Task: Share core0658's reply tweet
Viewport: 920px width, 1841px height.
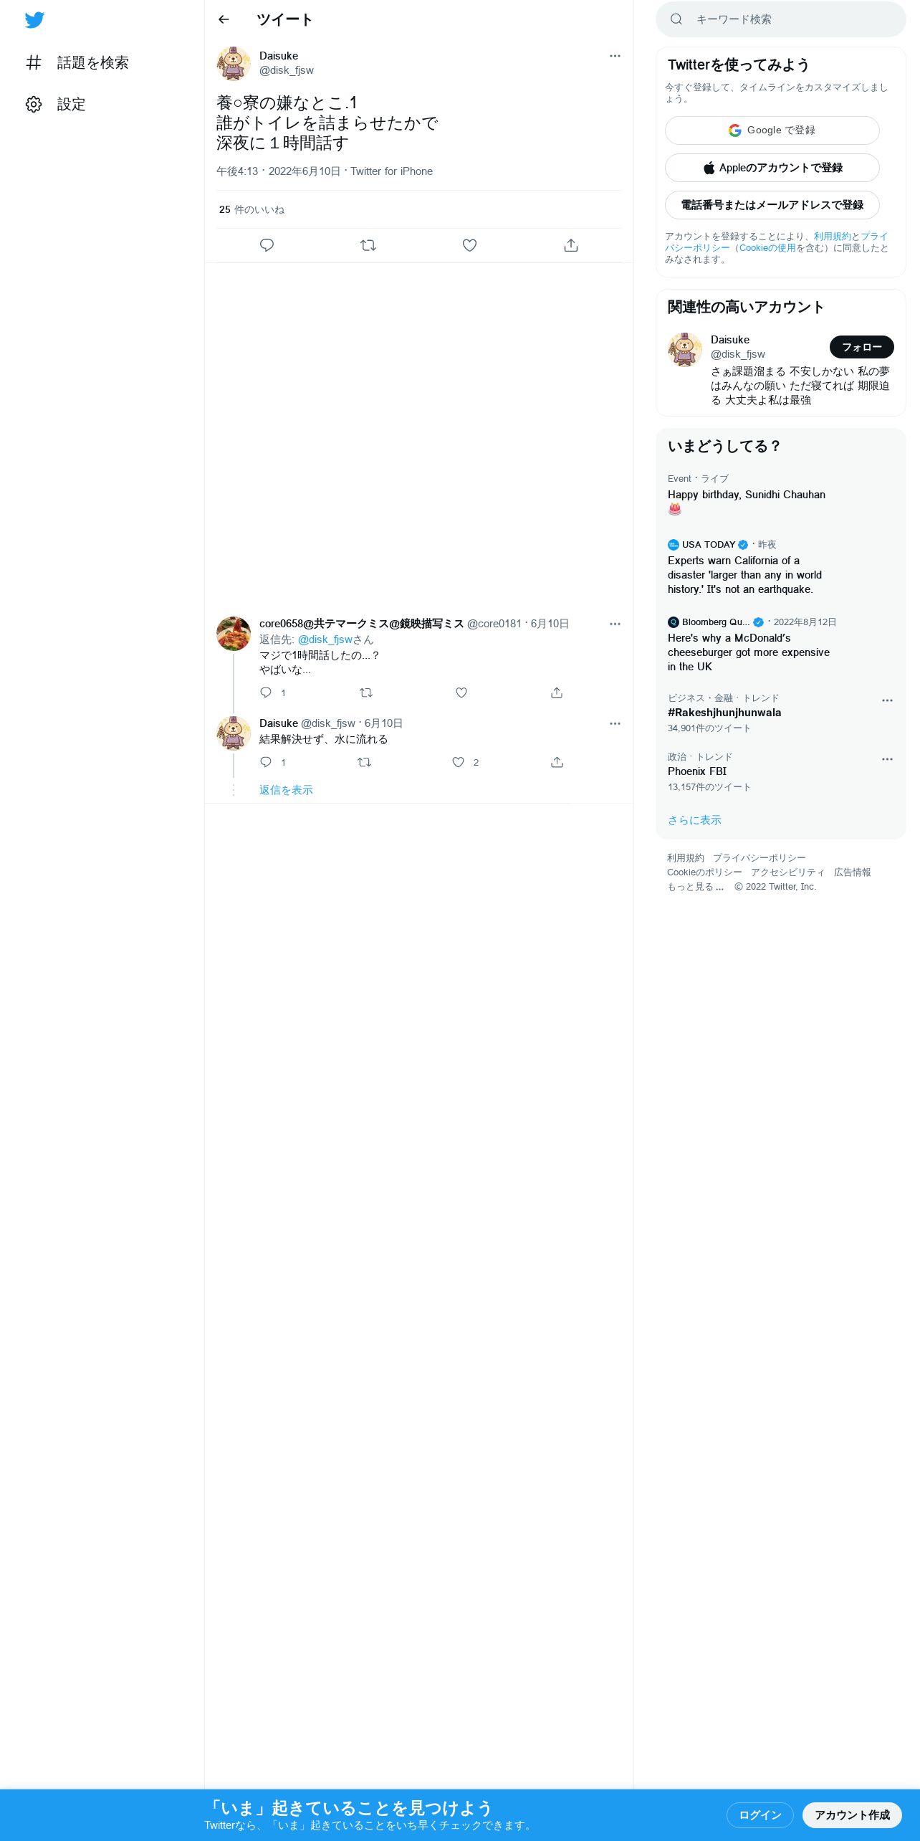Action: (557, 693)
